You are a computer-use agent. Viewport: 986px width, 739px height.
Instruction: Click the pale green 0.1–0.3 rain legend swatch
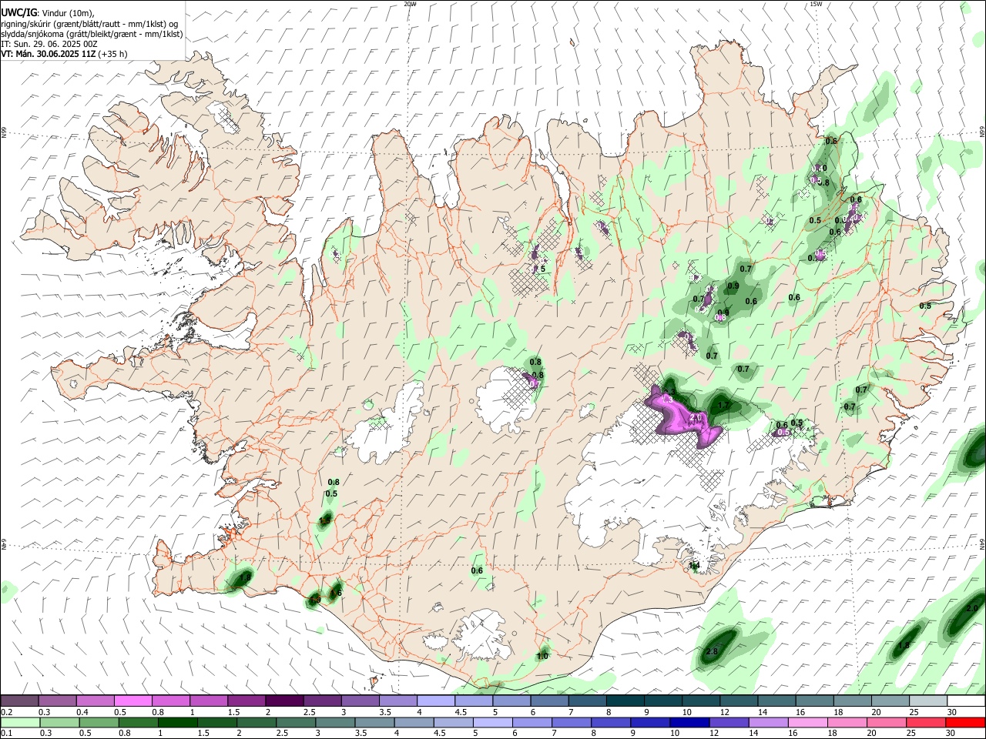(x=19, y=723)
